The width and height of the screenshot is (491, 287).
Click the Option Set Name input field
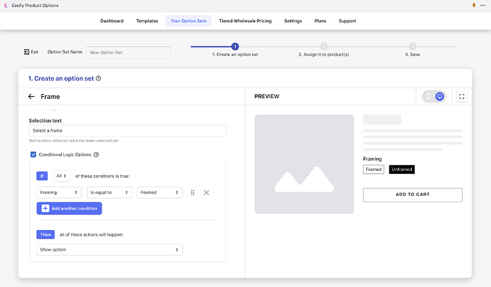(128, 52)
